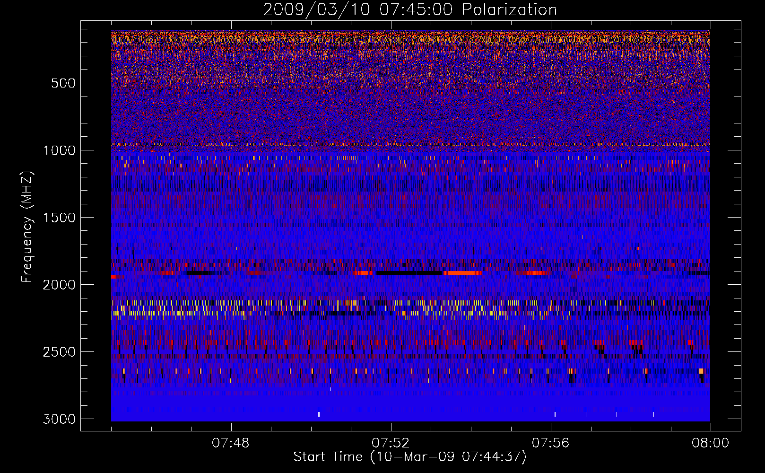Click the 07:56 time tick label
This screenshot has height=473, width=765.
click(x=551, y=443)
